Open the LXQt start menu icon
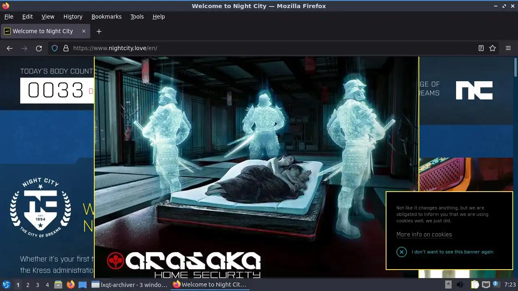This screenshot has width=518, height=291. click(6, 285)
